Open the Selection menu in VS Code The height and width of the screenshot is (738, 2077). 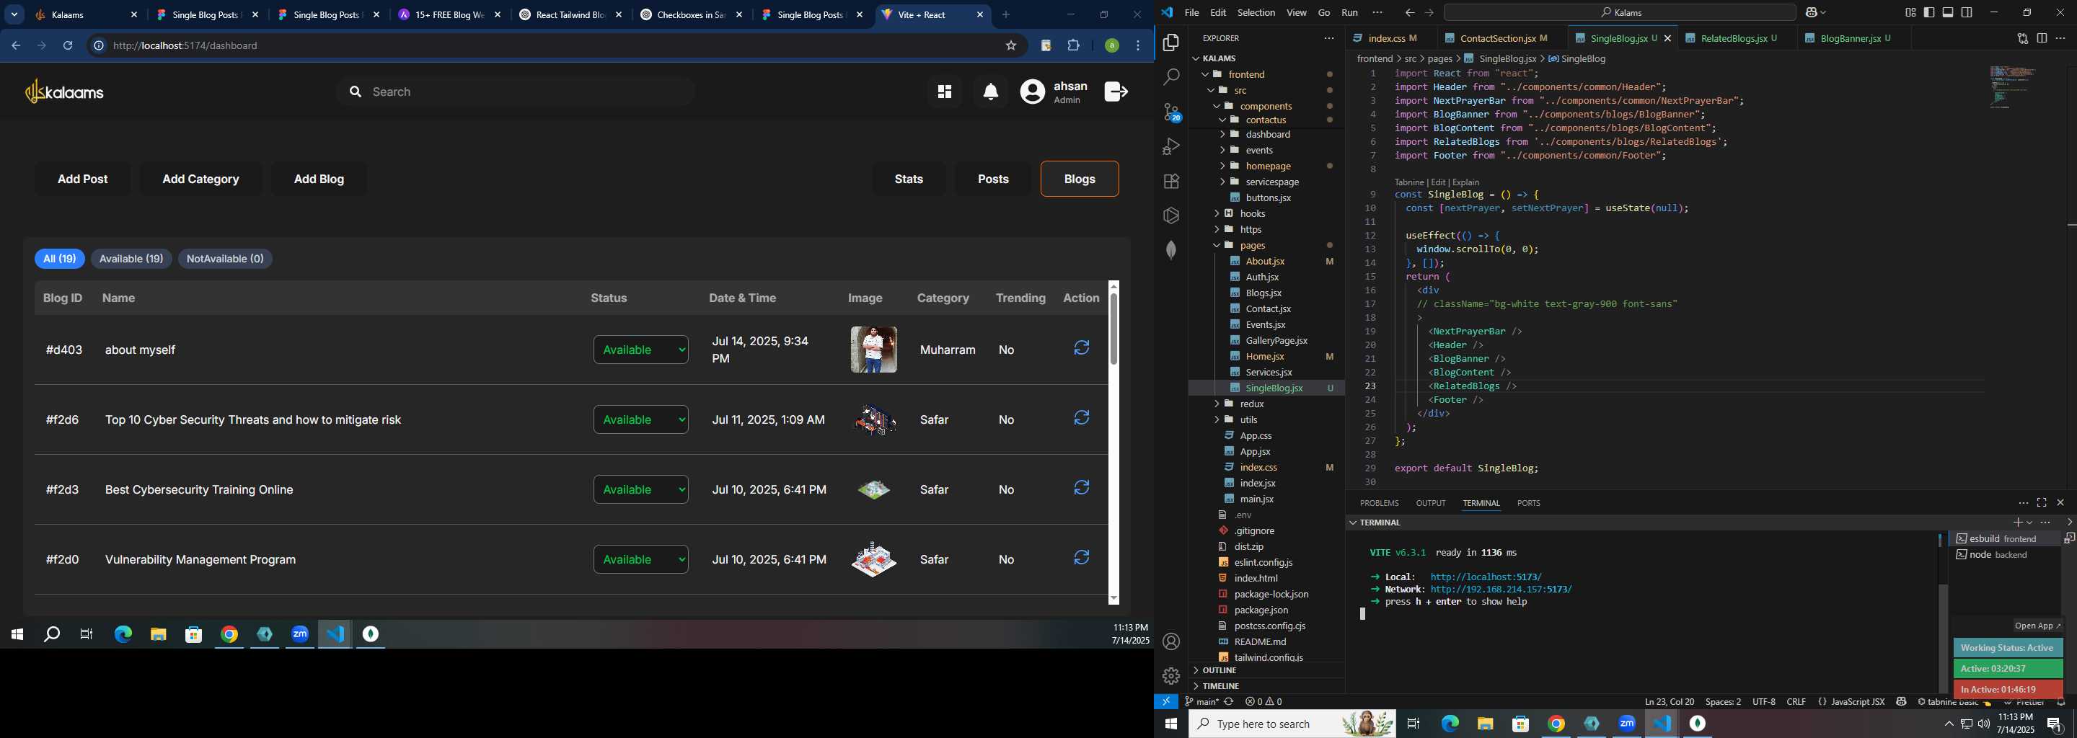(x=1256, y=13)
